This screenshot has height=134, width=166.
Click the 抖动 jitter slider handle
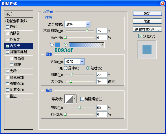pos(65,114)
